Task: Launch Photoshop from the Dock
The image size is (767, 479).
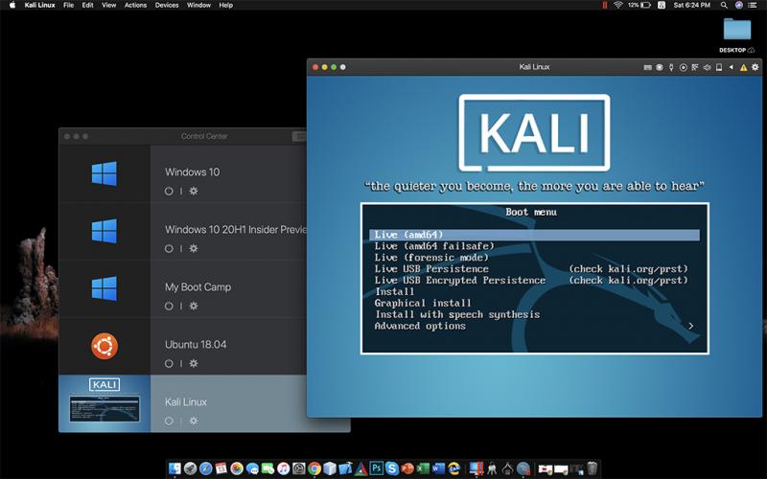Action: pyautogui.click(x=377, y=468)
